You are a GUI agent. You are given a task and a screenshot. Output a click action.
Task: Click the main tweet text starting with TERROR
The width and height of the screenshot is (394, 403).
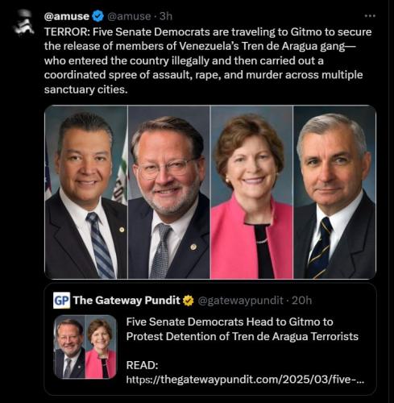(x=208, y=60)
